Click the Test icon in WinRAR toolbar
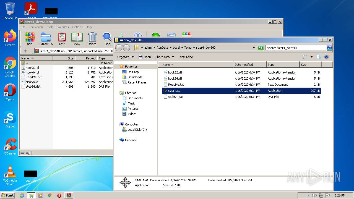The height and width of the screenshot is (199, 354). pyautogui.click(x=62, y=39)
